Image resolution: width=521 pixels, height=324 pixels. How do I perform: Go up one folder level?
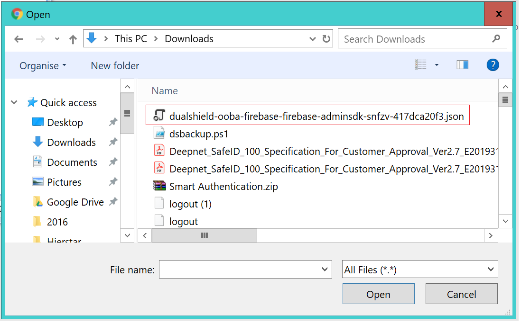coord(73,39)
